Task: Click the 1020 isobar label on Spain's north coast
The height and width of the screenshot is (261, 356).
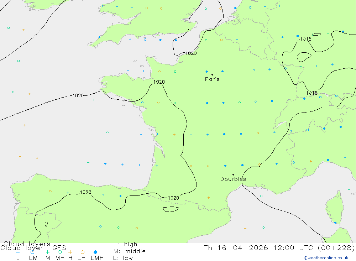Action: (85, 192)
